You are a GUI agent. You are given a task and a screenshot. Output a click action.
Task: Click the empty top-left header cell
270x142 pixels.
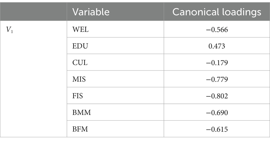pos(33,12)
